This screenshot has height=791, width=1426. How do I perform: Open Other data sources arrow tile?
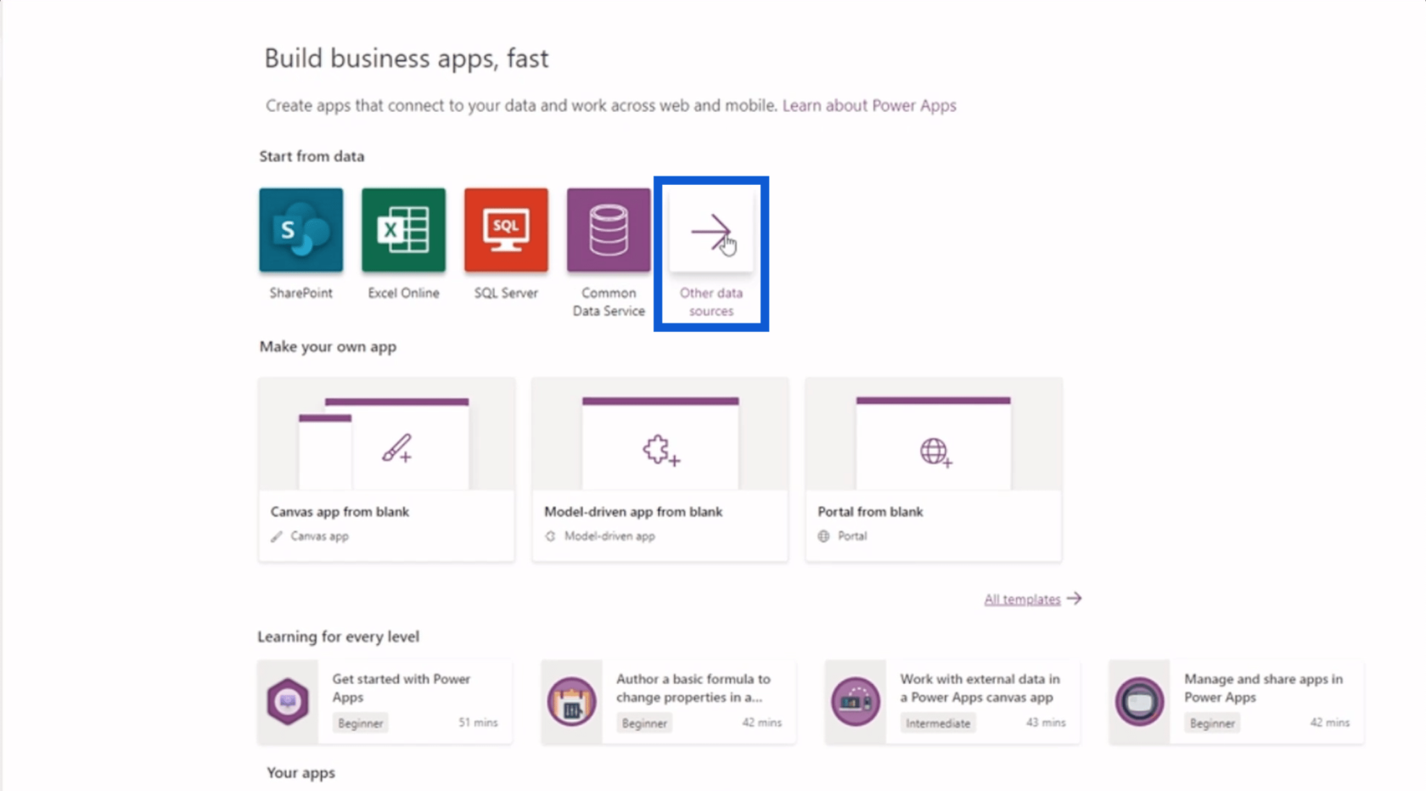(x=710, y=231)
